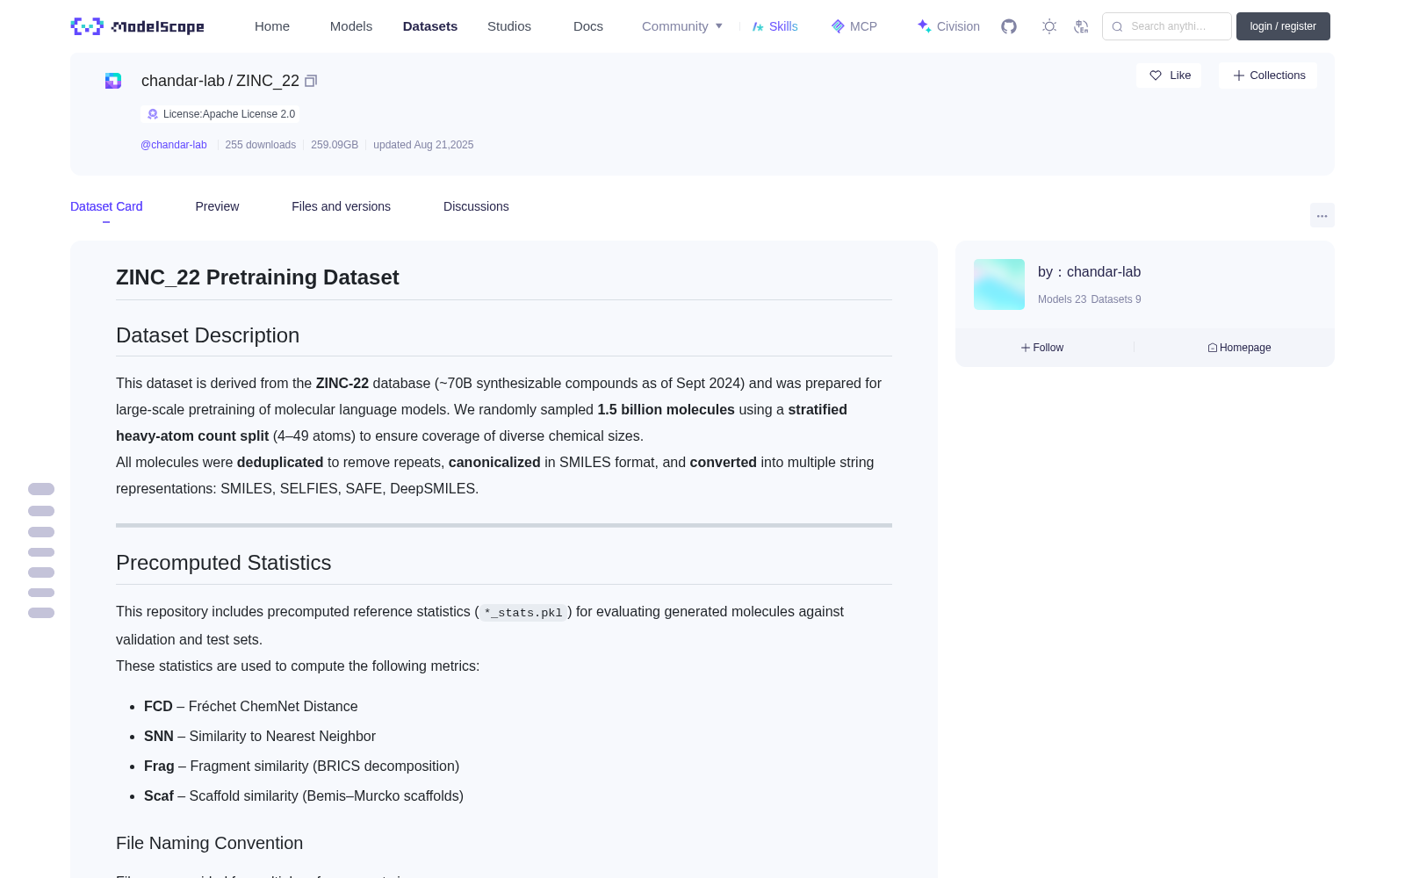Viewport: 1405px width, 878px height.
Task: Switch to the Files and versions tab
Action: point(341,206)
